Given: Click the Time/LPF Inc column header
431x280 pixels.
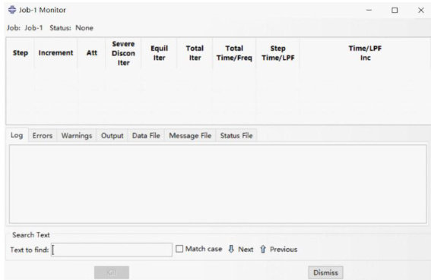Looking at the screenshot, I should 365,53.
